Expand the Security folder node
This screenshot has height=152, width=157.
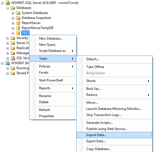(8, 38)
